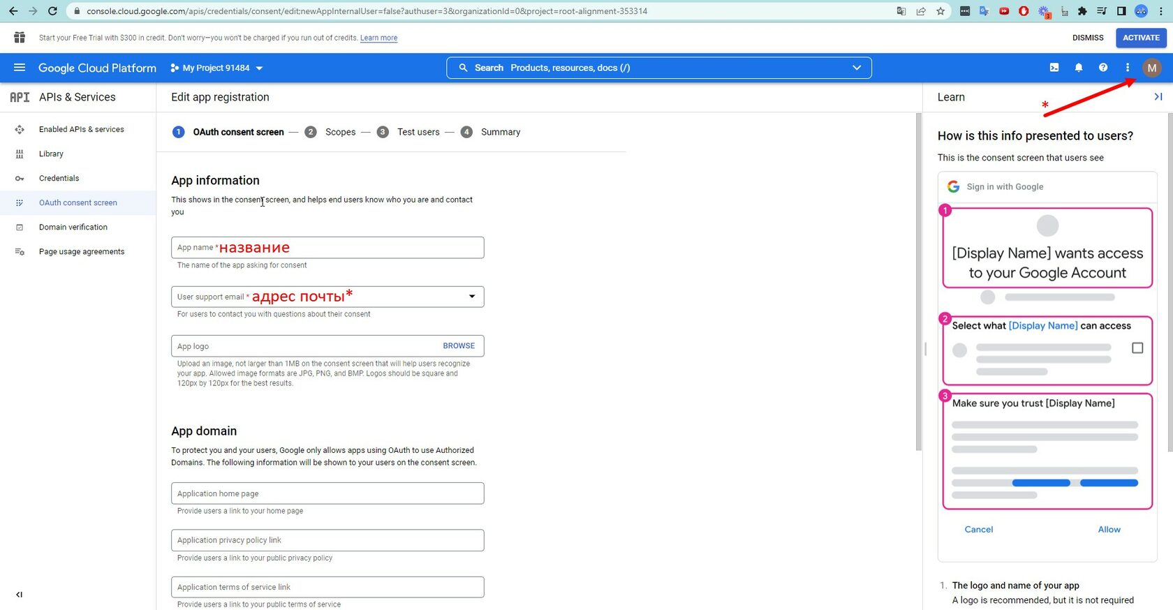Click the main form vertical scrollbar
1173x610 pixels.
pos(919,282)
